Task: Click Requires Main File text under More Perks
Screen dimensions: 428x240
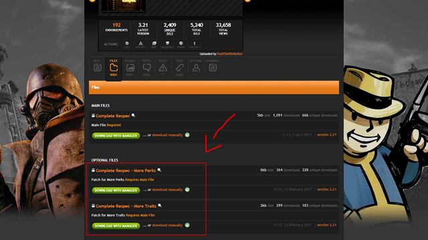Action: pos(140,180)
